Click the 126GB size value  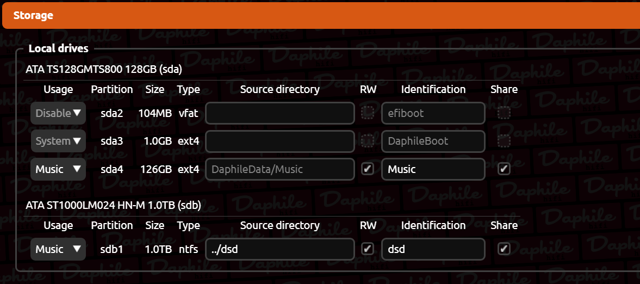coord(156,169)
